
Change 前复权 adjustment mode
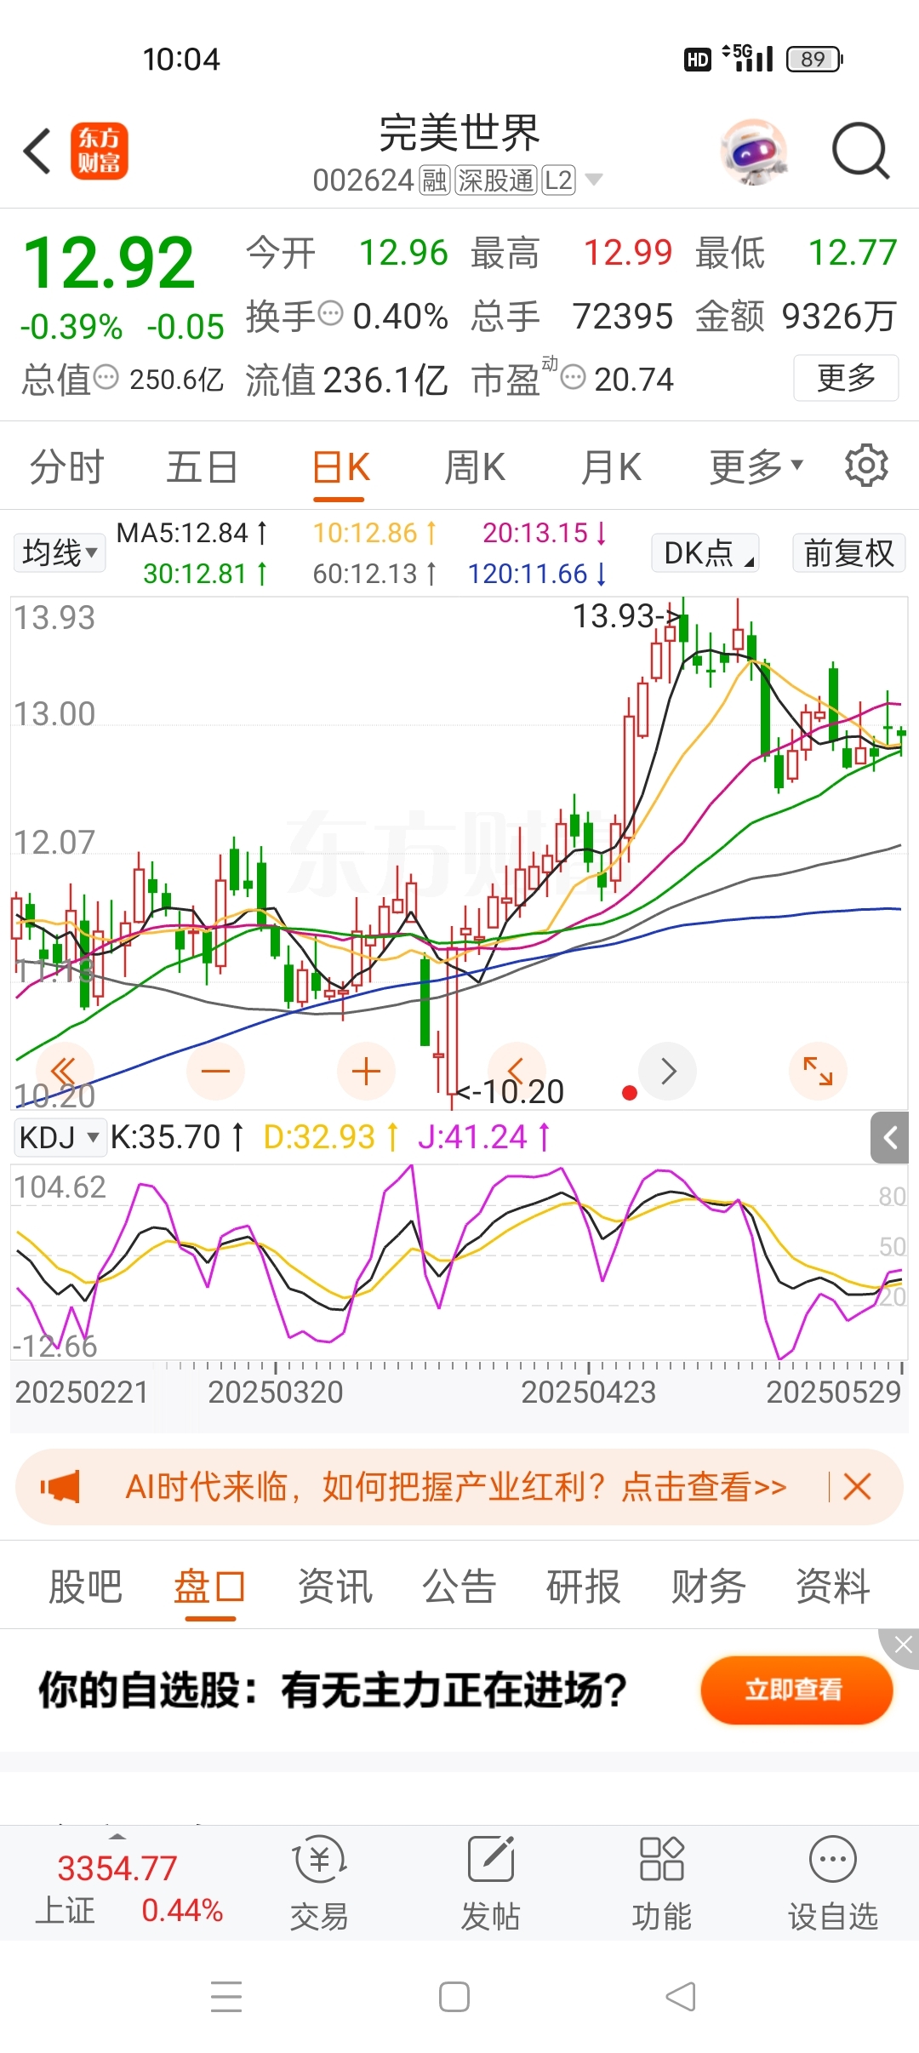click(x=848, y=553)
